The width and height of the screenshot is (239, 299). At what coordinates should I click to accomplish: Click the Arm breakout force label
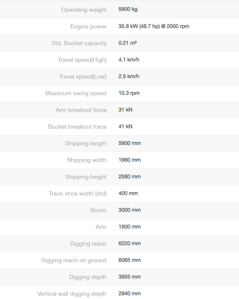81,110
